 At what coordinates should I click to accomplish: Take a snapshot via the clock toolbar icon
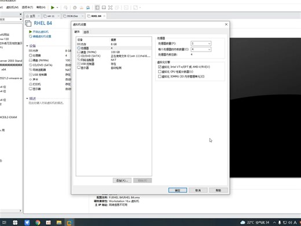click(x=75, y=8)
